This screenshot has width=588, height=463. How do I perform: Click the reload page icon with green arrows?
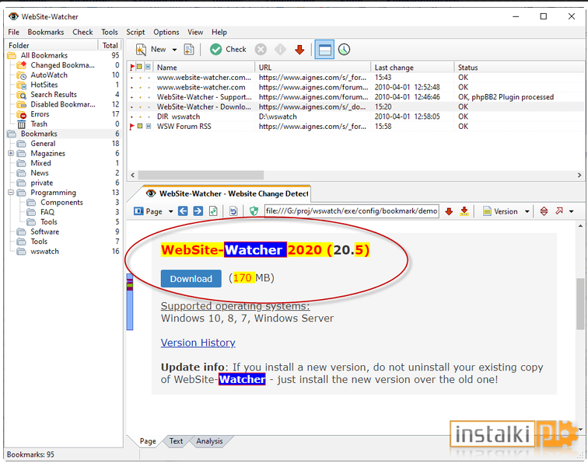(x=213, y=211)
